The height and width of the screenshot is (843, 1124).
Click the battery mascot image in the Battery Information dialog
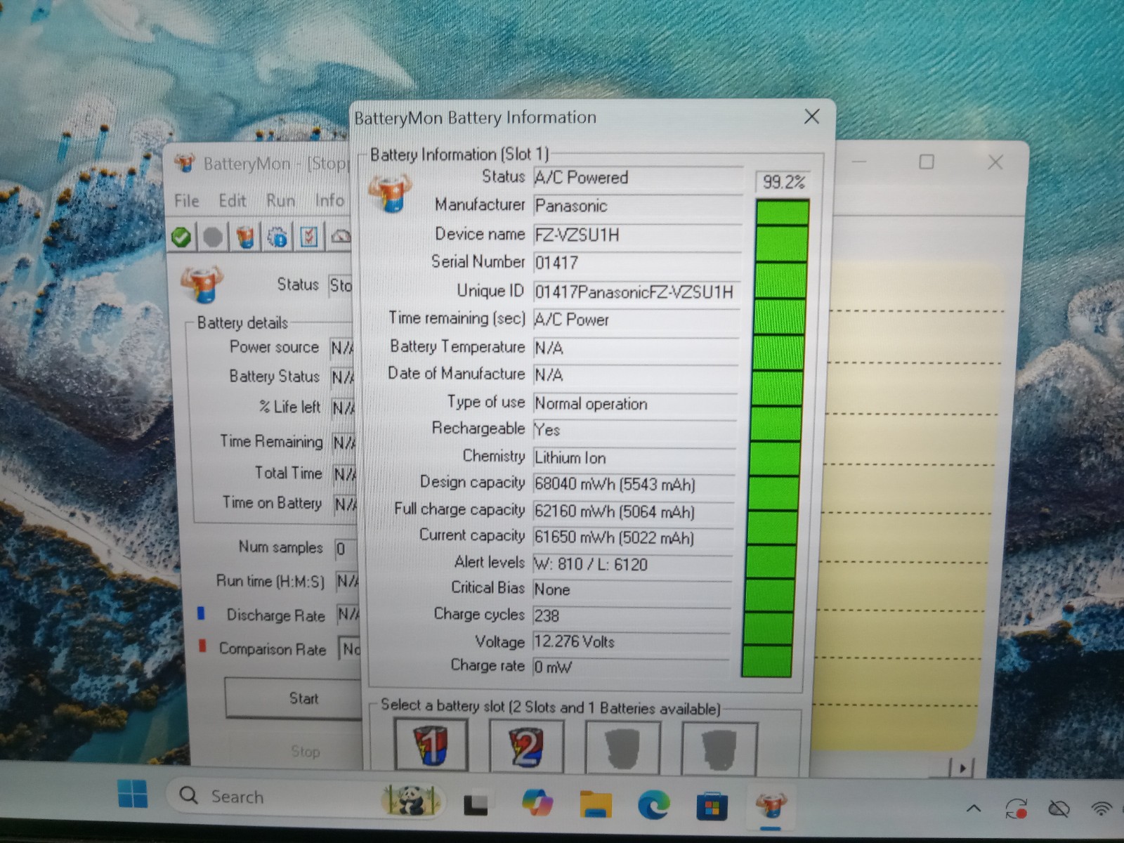[x=389, y=193]
